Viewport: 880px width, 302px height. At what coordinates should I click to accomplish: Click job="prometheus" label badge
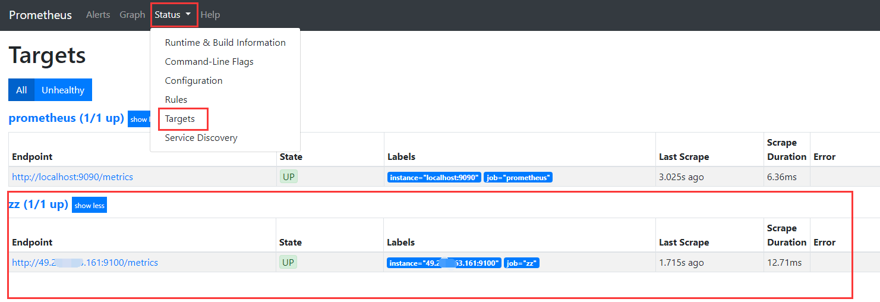tap(518, 177)
